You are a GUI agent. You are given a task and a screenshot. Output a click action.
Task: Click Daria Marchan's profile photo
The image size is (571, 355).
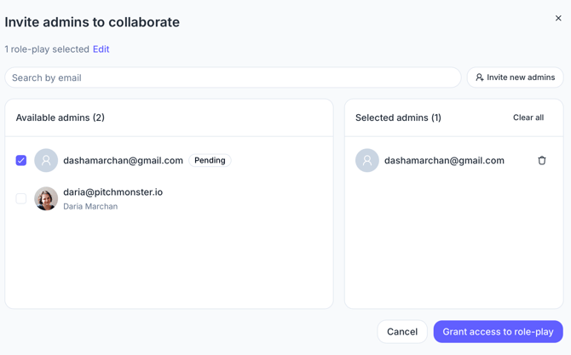(46, 198)
